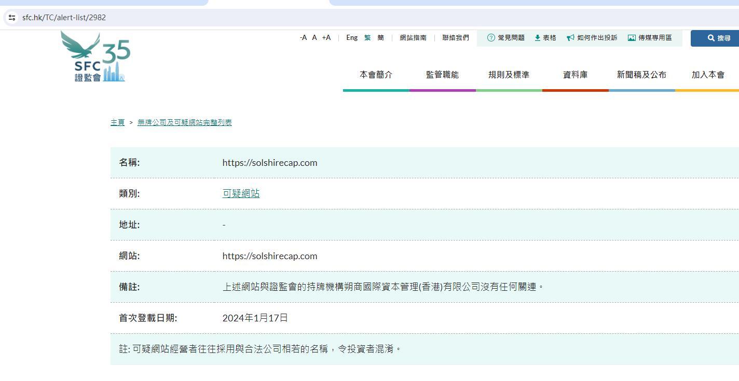Switch to Simplified Chinese 簡
Image resolution: width=739 pixels, height=381 pixels.
380,38
